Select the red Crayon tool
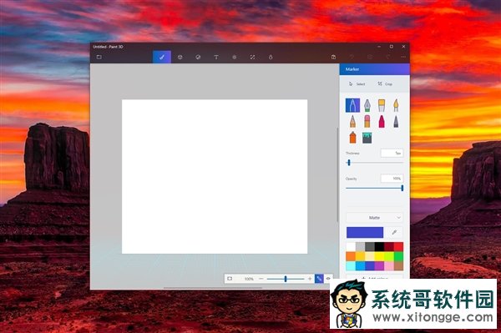Viewport: 501px width, 333px height. click(x=382, y=122)
